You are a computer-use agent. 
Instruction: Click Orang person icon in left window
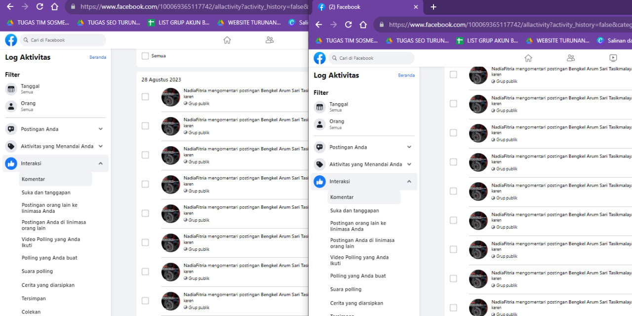coord(11,106)
